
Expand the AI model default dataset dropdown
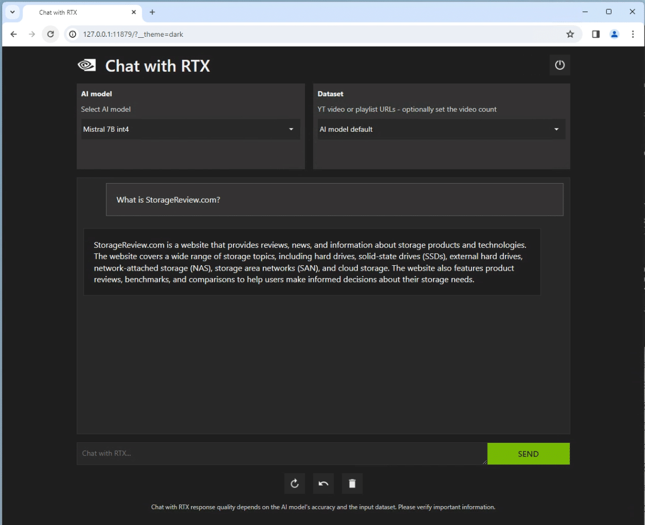tap(441, 129)
